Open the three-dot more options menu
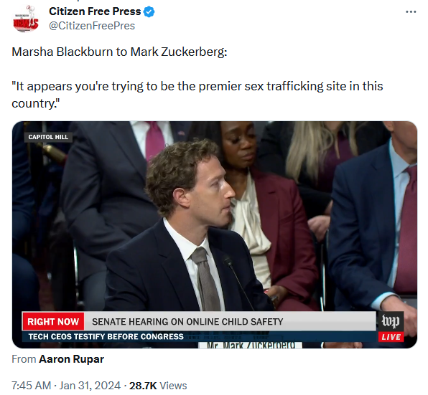428x395 pixels. [x=411, y=11]
